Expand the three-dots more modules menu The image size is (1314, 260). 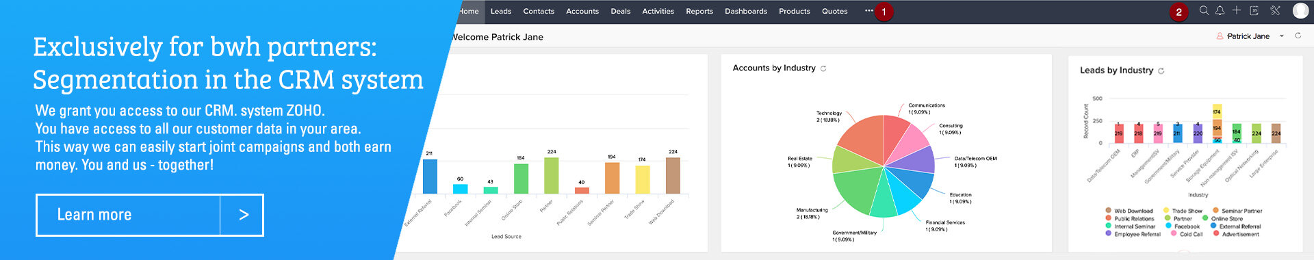(868, 11)
